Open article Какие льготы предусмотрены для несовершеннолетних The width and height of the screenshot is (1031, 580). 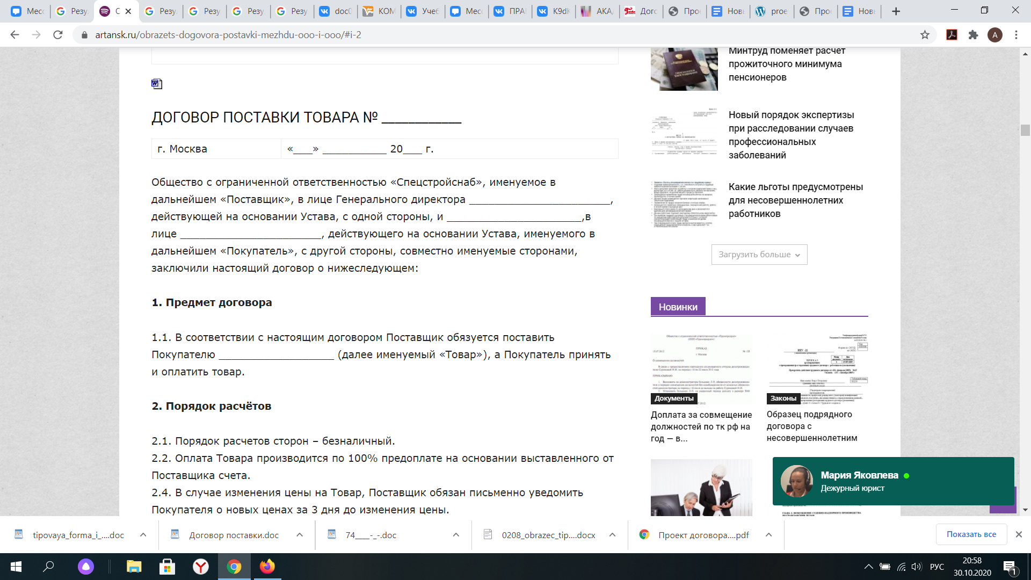(x=796, y=200)
